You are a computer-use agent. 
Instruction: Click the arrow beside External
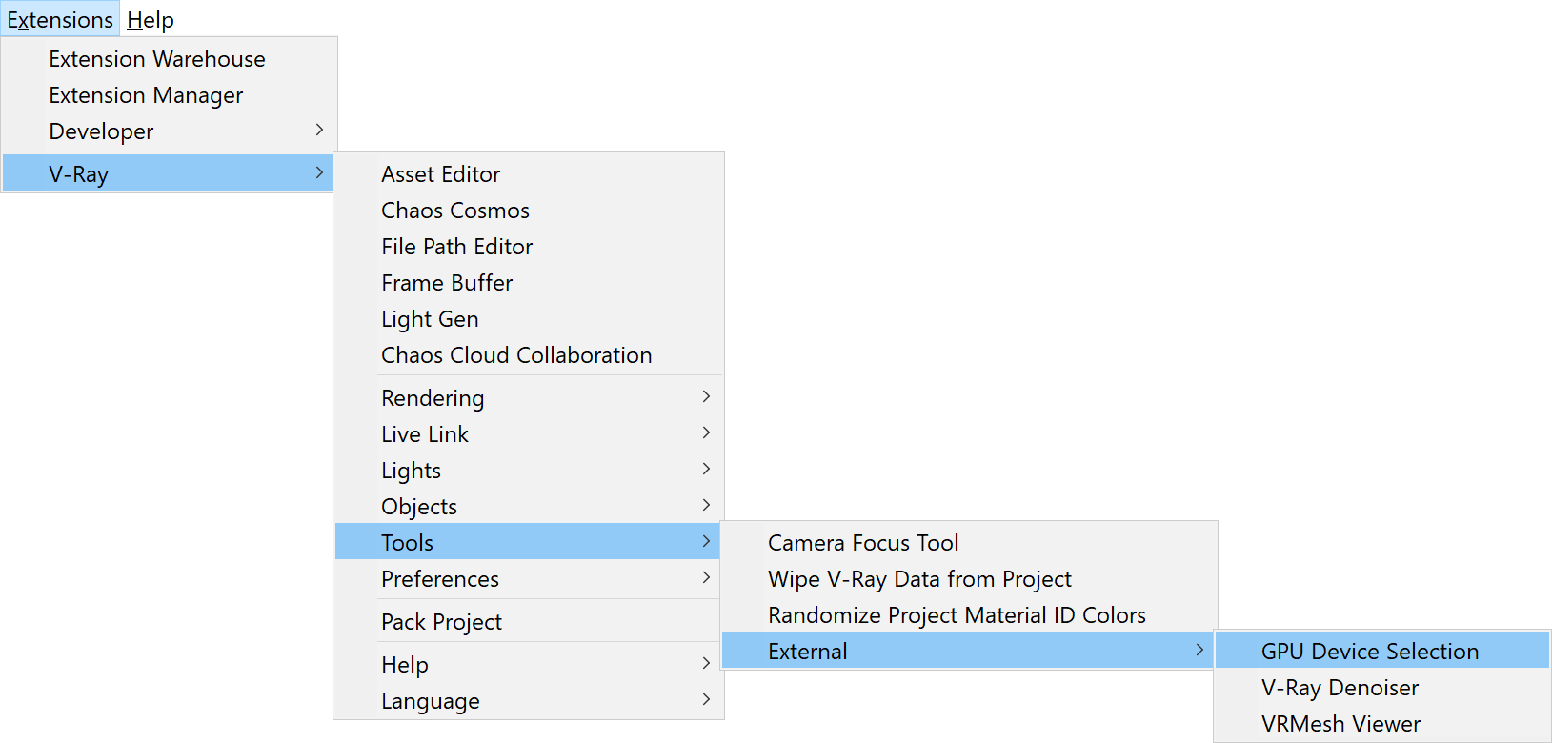coord(1199,650)
